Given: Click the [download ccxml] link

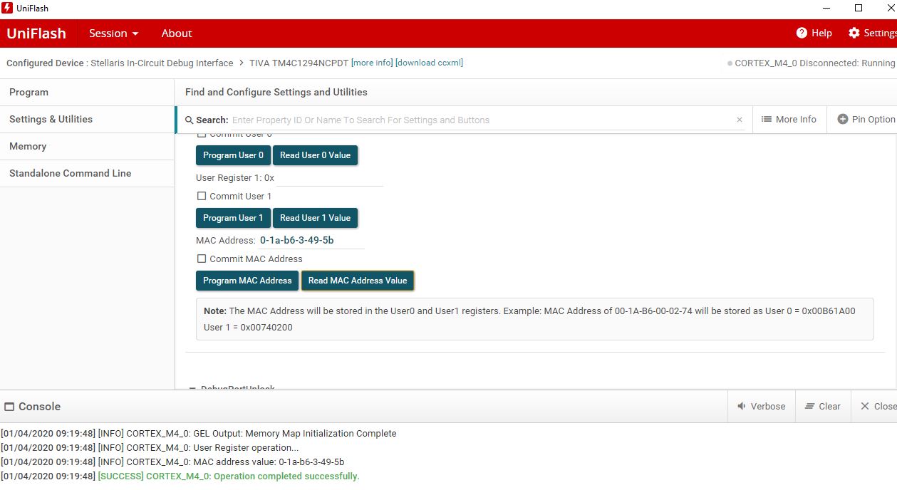Looking at the screenshot, I should [429, 63].
